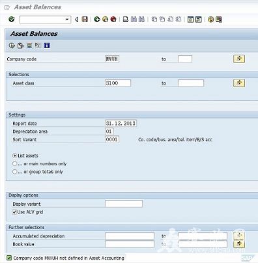Click the Asset class 'to' field

[191, 83]
